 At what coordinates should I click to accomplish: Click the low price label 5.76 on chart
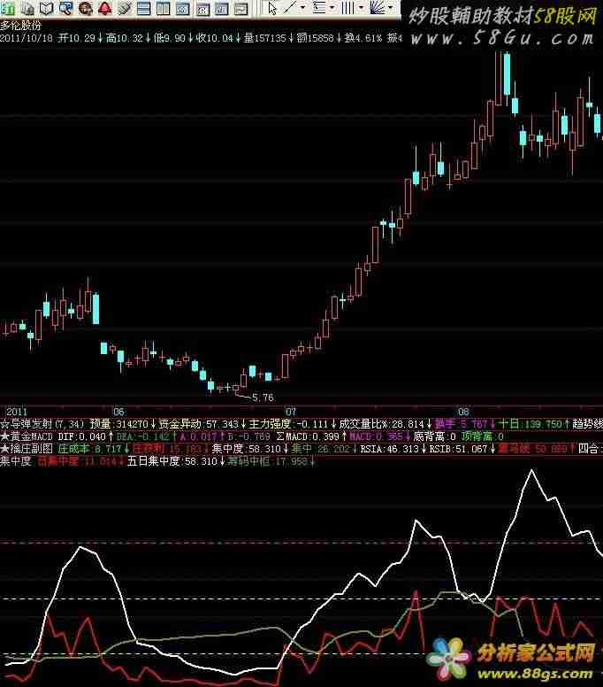[x=263, y=398]
